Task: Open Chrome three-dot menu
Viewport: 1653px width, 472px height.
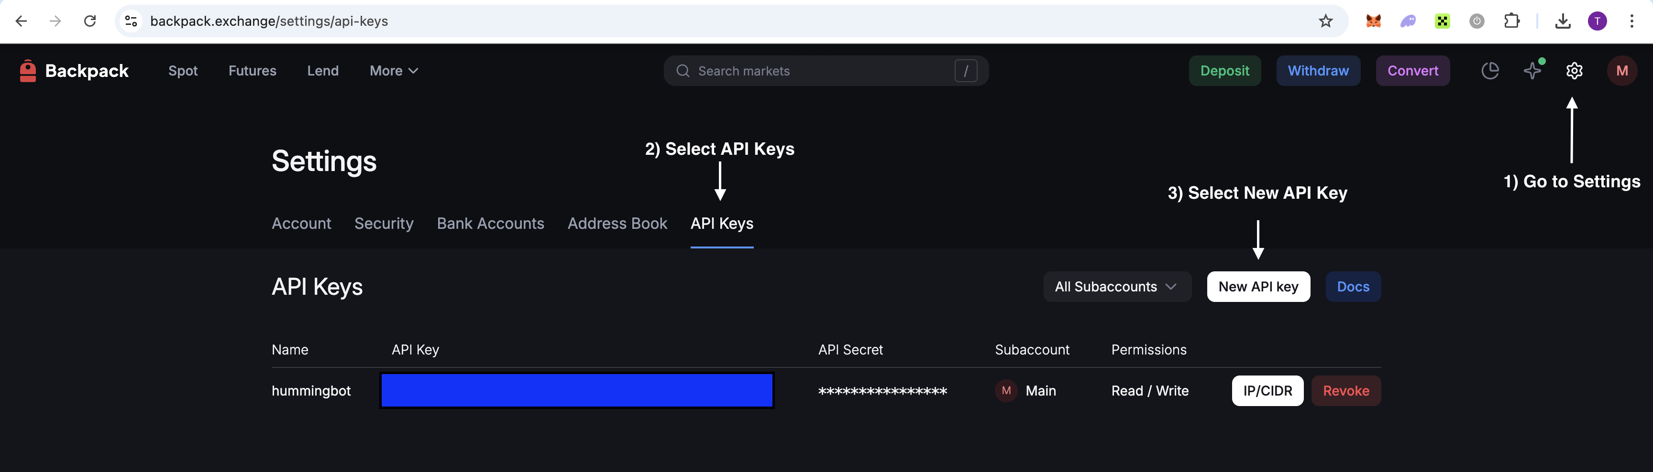Action: [1632, 21]
